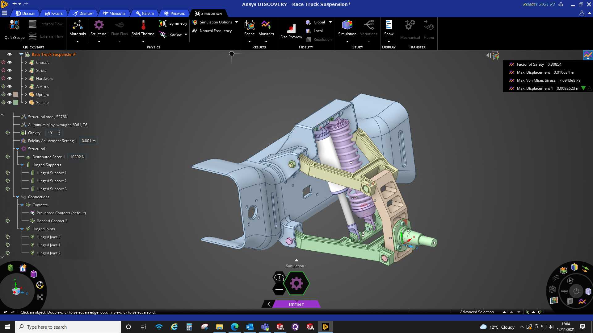Click the purple cube view icon
This screenshot has height=333, width=593.
pos(34,274)
